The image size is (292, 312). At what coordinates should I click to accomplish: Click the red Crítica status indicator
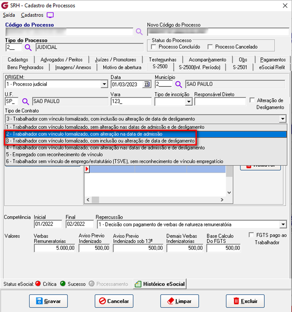[x=38, y=284]
